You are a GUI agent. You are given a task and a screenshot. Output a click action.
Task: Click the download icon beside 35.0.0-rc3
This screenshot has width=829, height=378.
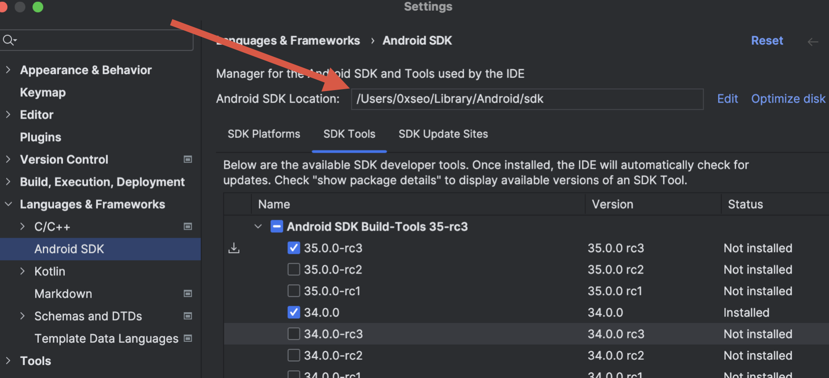pos(234,248)
